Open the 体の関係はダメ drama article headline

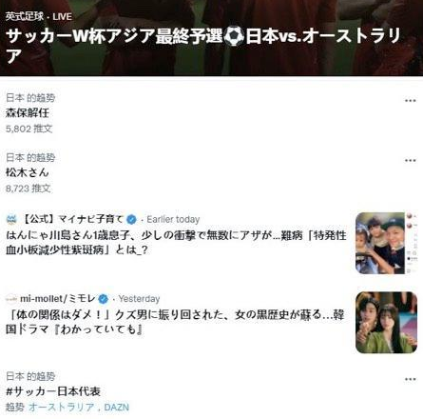[175, 322]
